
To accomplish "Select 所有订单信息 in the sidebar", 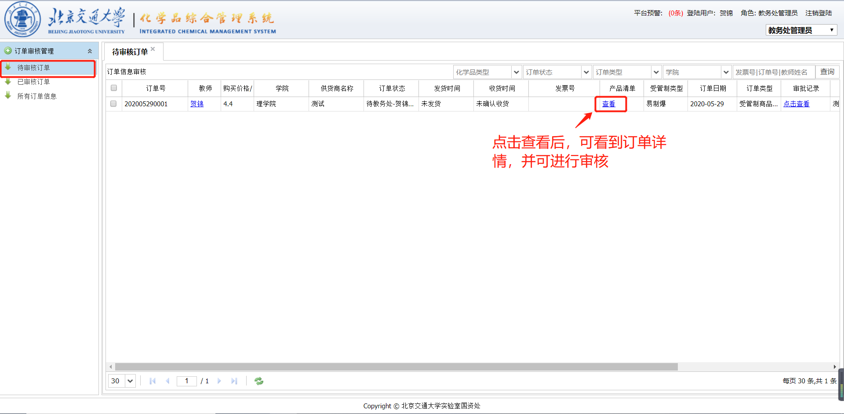I will (37, 96).
